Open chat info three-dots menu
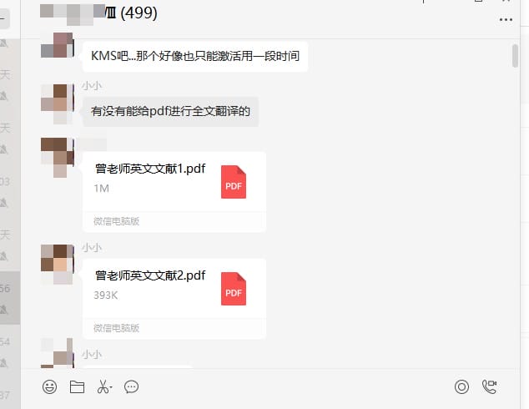The width and height of the screenshot is (529, 409). click(506, 20)
